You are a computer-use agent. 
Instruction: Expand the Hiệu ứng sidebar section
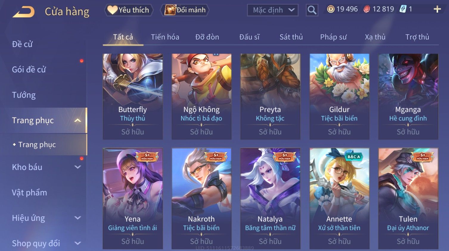(77, 218)
